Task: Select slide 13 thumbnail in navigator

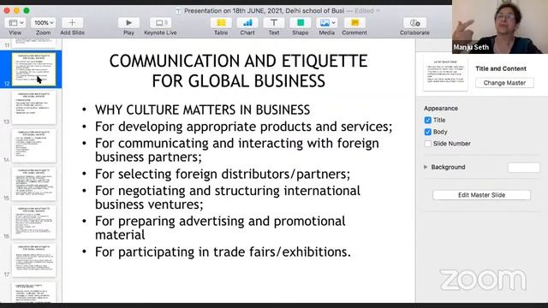Action: point(33,107)
